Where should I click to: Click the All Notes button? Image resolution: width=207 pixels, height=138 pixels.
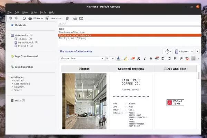36,18
